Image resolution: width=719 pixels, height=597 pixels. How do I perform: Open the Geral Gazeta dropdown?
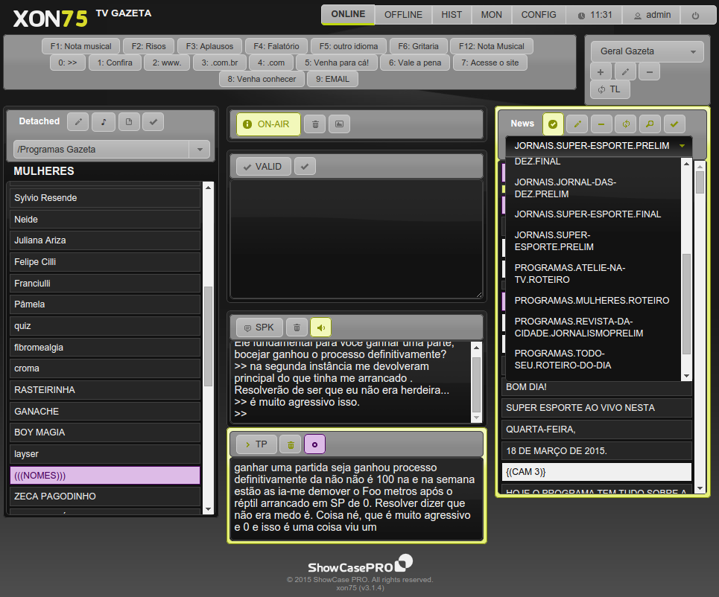tap(647, 51)
